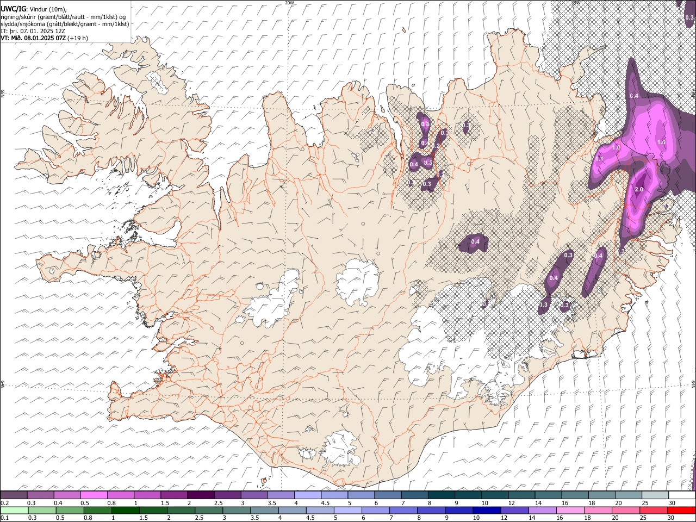Pick the dark teal 8 swatch, top row

(x=442, y=495)
